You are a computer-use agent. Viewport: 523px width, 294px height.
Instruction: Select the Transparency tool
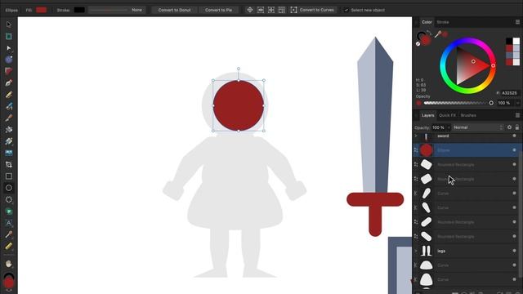[x=9, y=141]
